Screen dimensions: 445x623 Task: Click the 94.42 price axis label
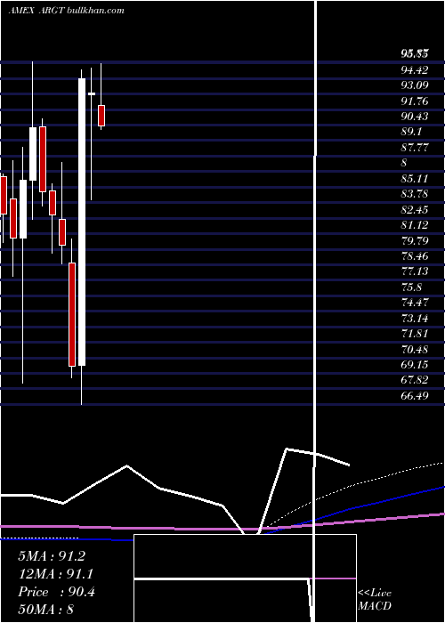415,70
